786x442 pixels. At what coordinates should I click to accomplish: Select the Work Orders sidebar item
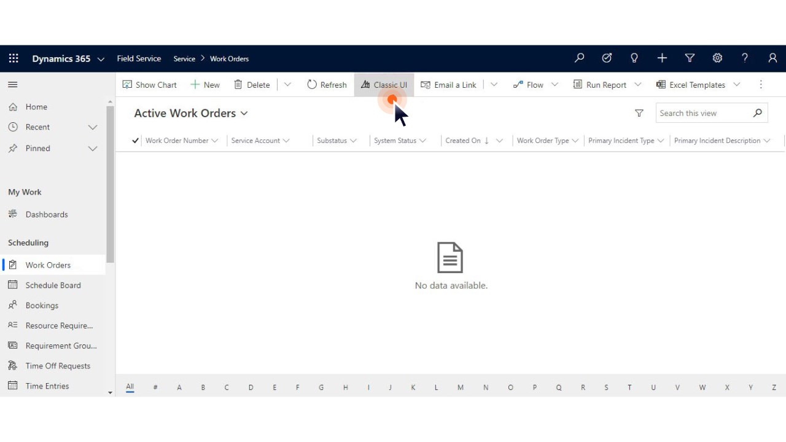pos(53,265)
